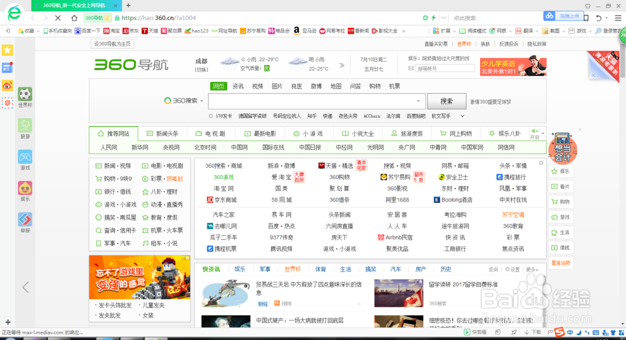Switch to 新闻头条 navigation tab
The image size is (626, 340).
(163, 134)
